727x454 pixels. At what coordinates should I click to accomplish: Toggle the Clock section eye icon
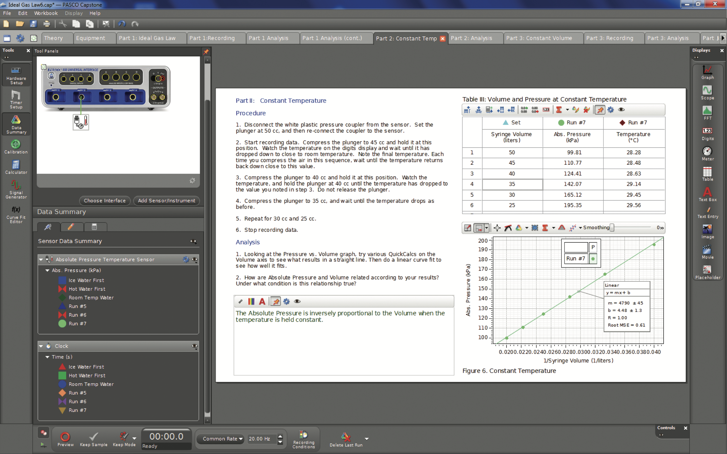point(194,346)
